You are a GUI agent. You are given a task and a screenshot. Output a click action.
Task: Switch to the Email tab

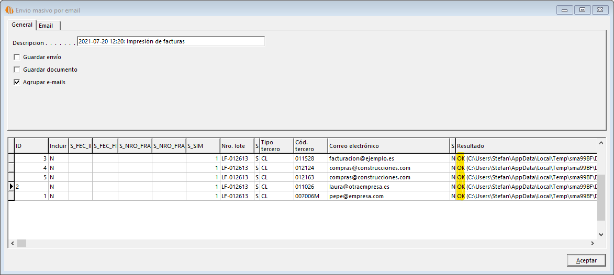click(x=46, y=26)
